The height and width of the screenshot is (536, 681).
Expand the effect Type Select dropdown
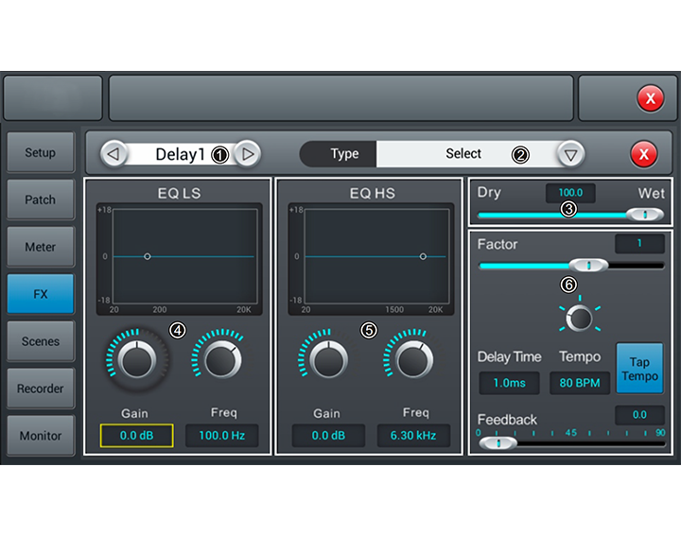pyautogui.click(x=569, y=154)
